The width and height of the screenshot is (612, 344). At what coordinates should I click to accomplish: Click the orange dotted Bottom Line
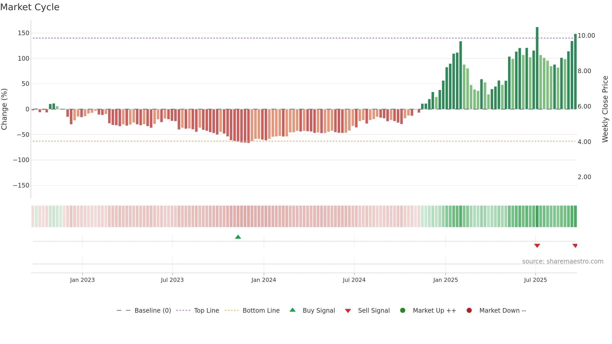pyautogui.click(x=304, y=141)
